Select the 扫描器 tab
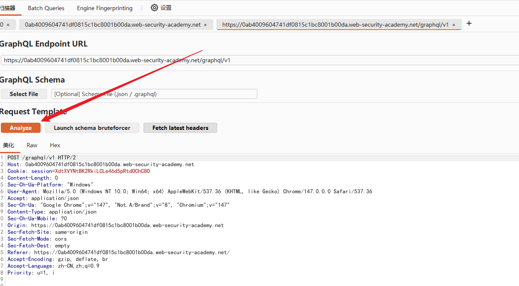Image resolution: width=519 pixels, height=286 pixels. (x=8, y=8)
